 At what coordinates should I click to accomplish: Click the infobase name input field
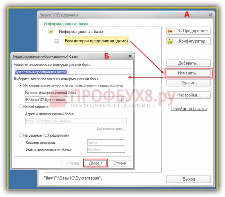72,72
